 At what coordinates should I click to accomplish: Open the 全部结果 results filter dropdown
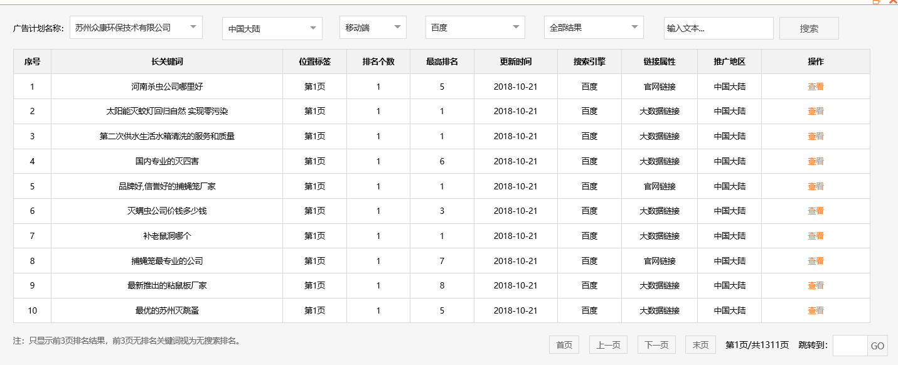pos(594,28)
